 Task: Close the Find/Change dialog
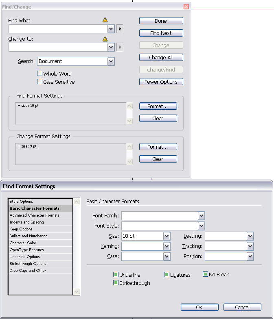pyautogui.click(x=186, y=7)
